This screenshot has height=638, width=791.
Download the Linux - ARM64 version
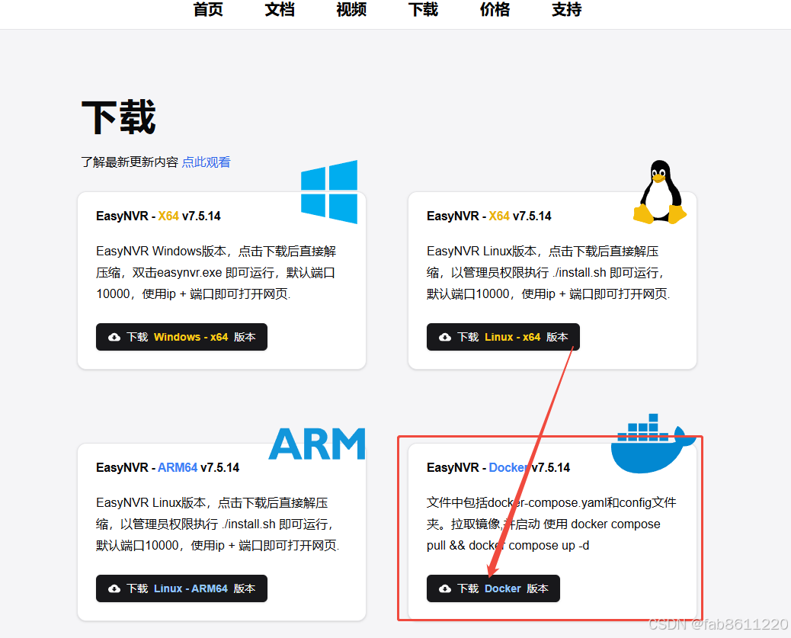click(181, 588)
